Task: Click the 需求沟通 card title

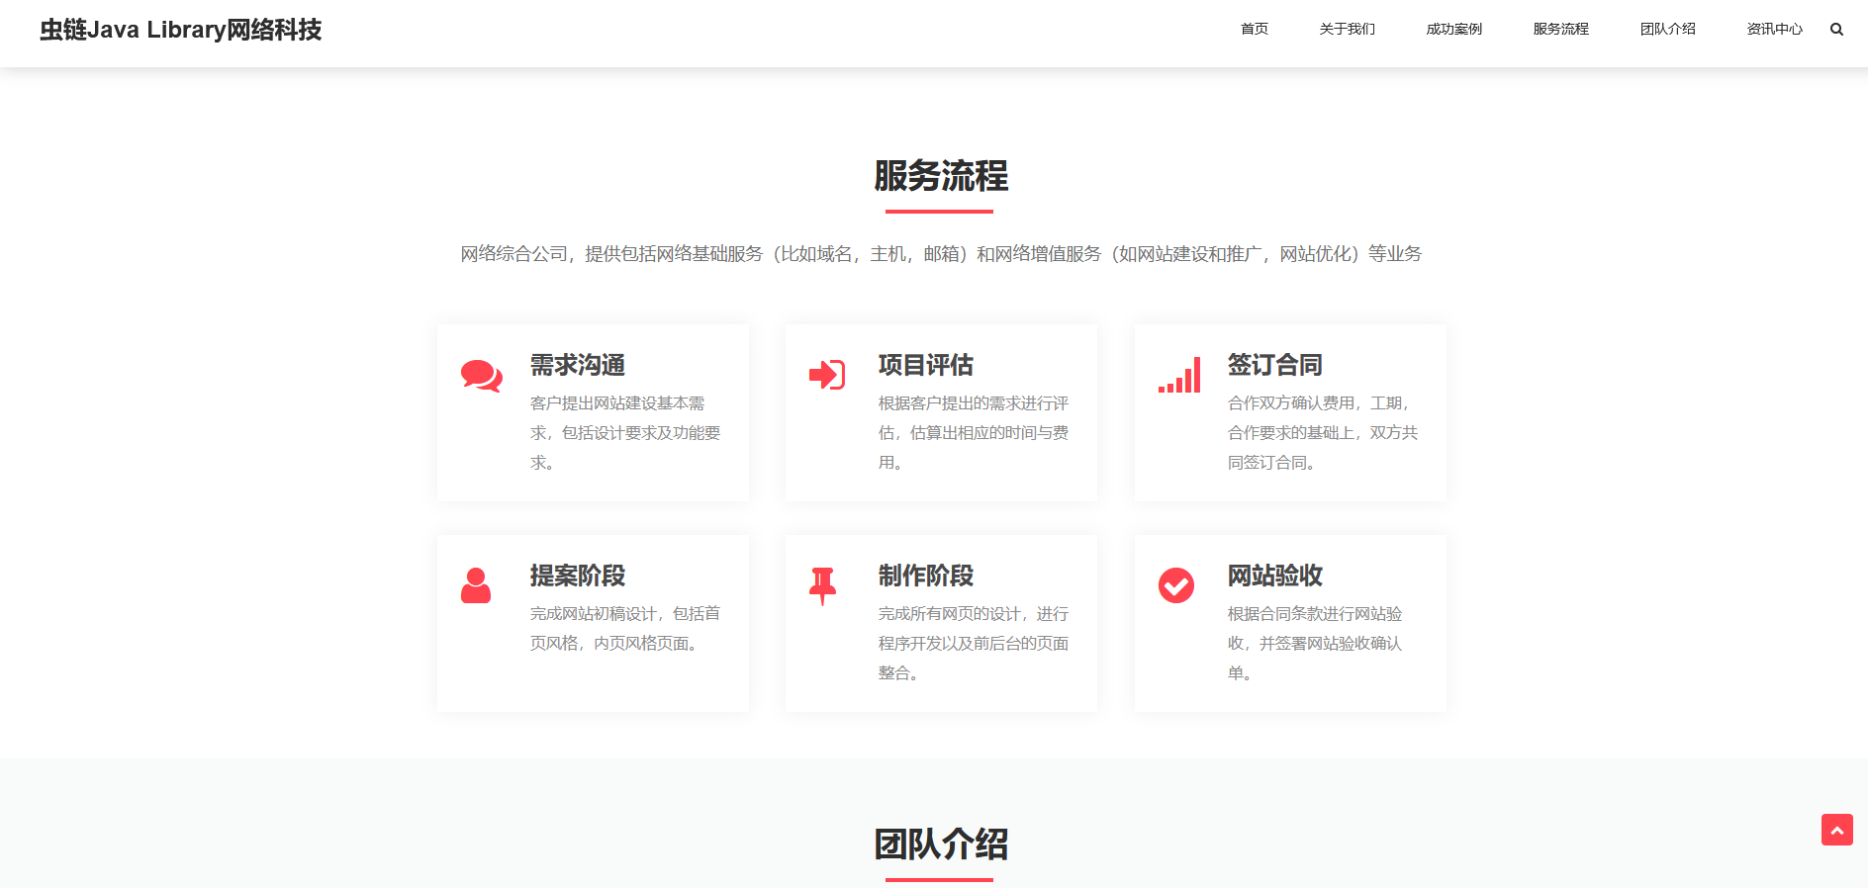Action: (578, 365)
